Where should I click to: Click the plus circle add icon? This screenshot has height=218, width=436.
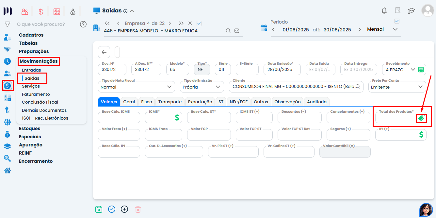[124, 209]
